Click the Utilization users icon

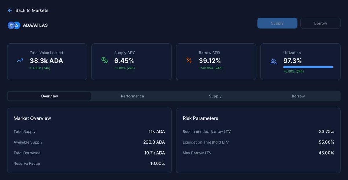point(273,62)
